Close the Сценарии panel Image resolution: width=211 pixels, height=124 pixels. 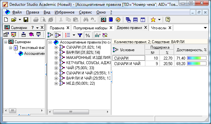[x=42, y=27]
